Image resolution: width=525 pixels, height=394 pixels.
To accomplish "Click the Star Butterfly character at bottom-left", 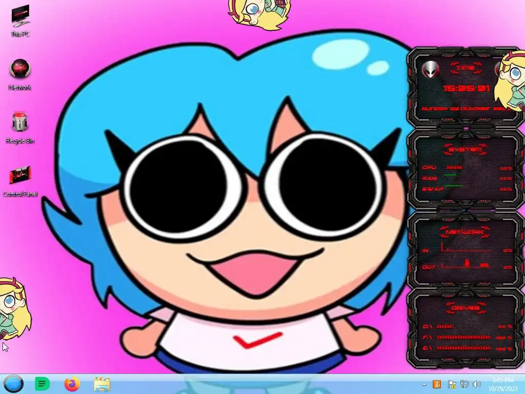I will pyautogui.click(x=14, y=308).
